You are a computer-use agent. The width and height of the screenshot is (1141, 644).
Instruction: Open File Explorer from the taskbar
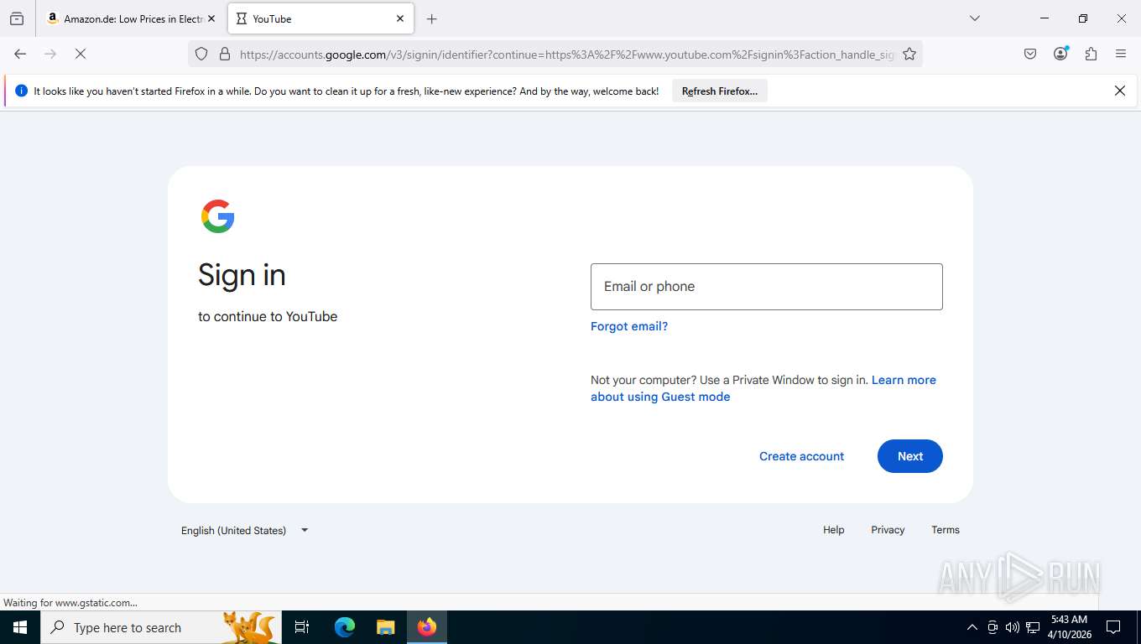(385, 627)
